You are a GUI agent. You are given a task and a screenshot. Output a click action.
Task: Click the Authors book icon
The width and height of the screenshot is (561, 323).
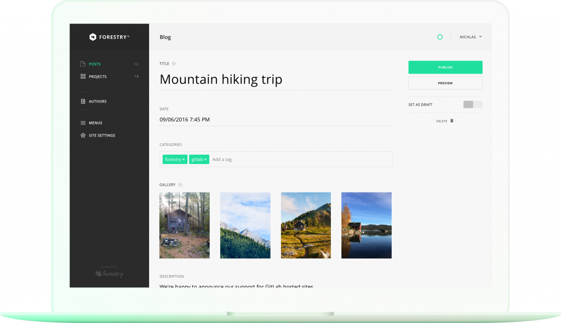pyautogui.click(x=83, y=101)
